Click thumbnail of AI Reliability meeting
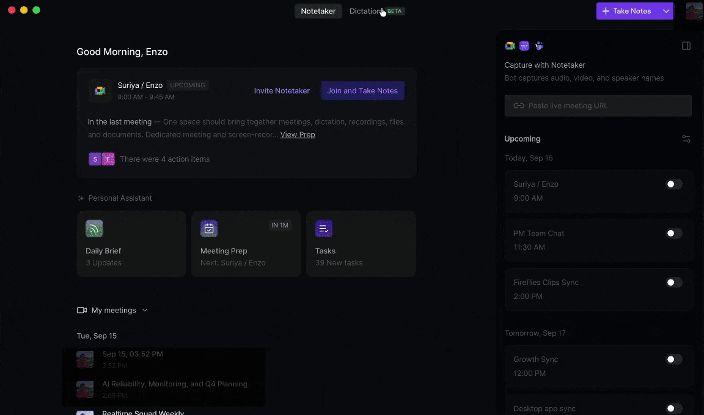 click(x=85, y=389)
